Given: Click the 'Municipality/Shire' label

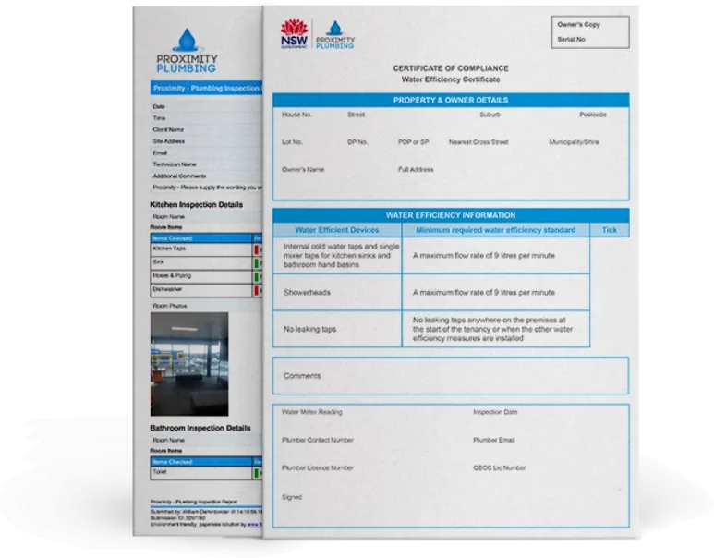Looking at the screenshot, I should point(575,142).
